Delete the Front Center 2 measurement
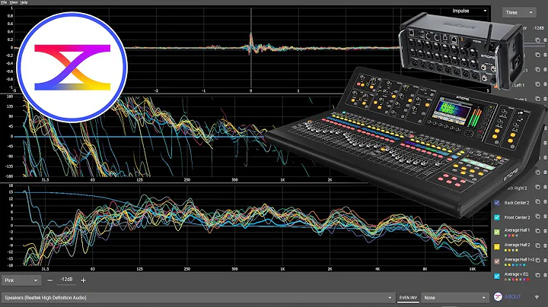 pos(545,217)
